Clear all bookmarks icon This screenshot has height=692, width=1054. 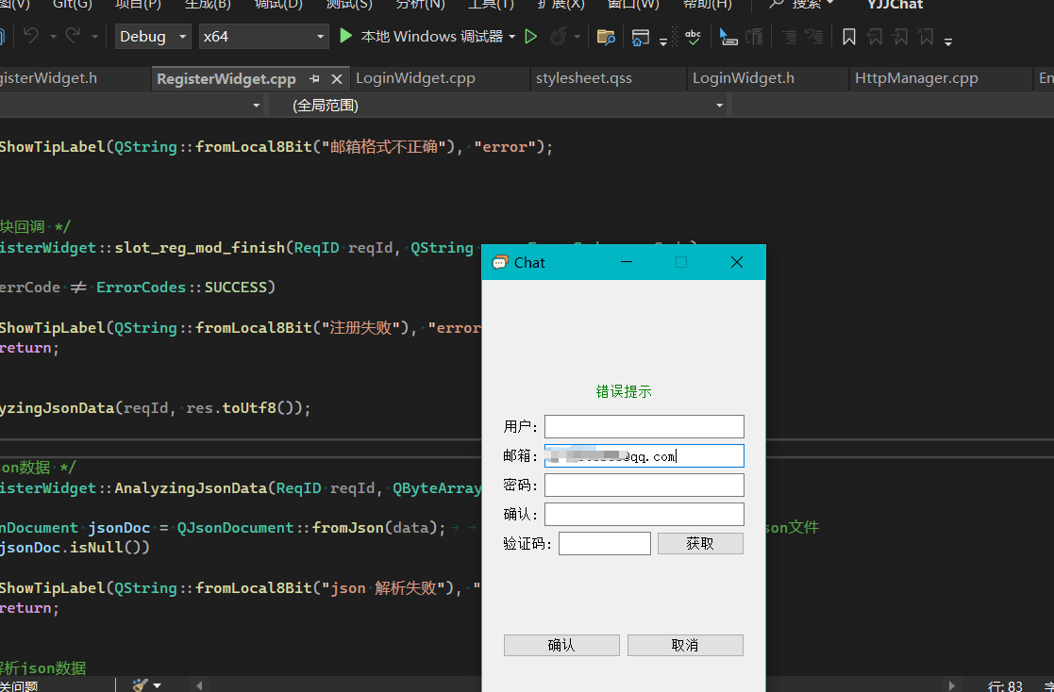[927, 37]
